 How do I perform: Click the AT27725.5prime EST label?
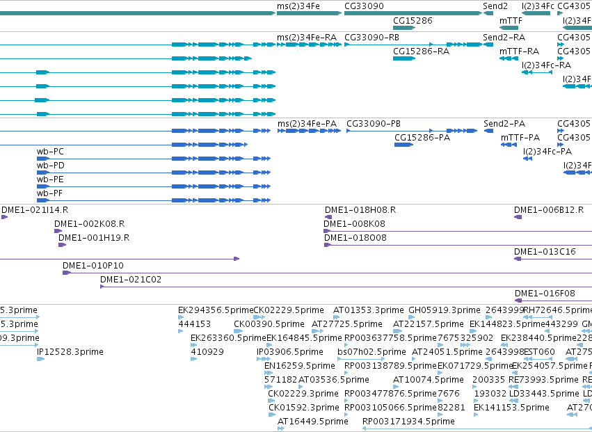(x=347, y=324)
